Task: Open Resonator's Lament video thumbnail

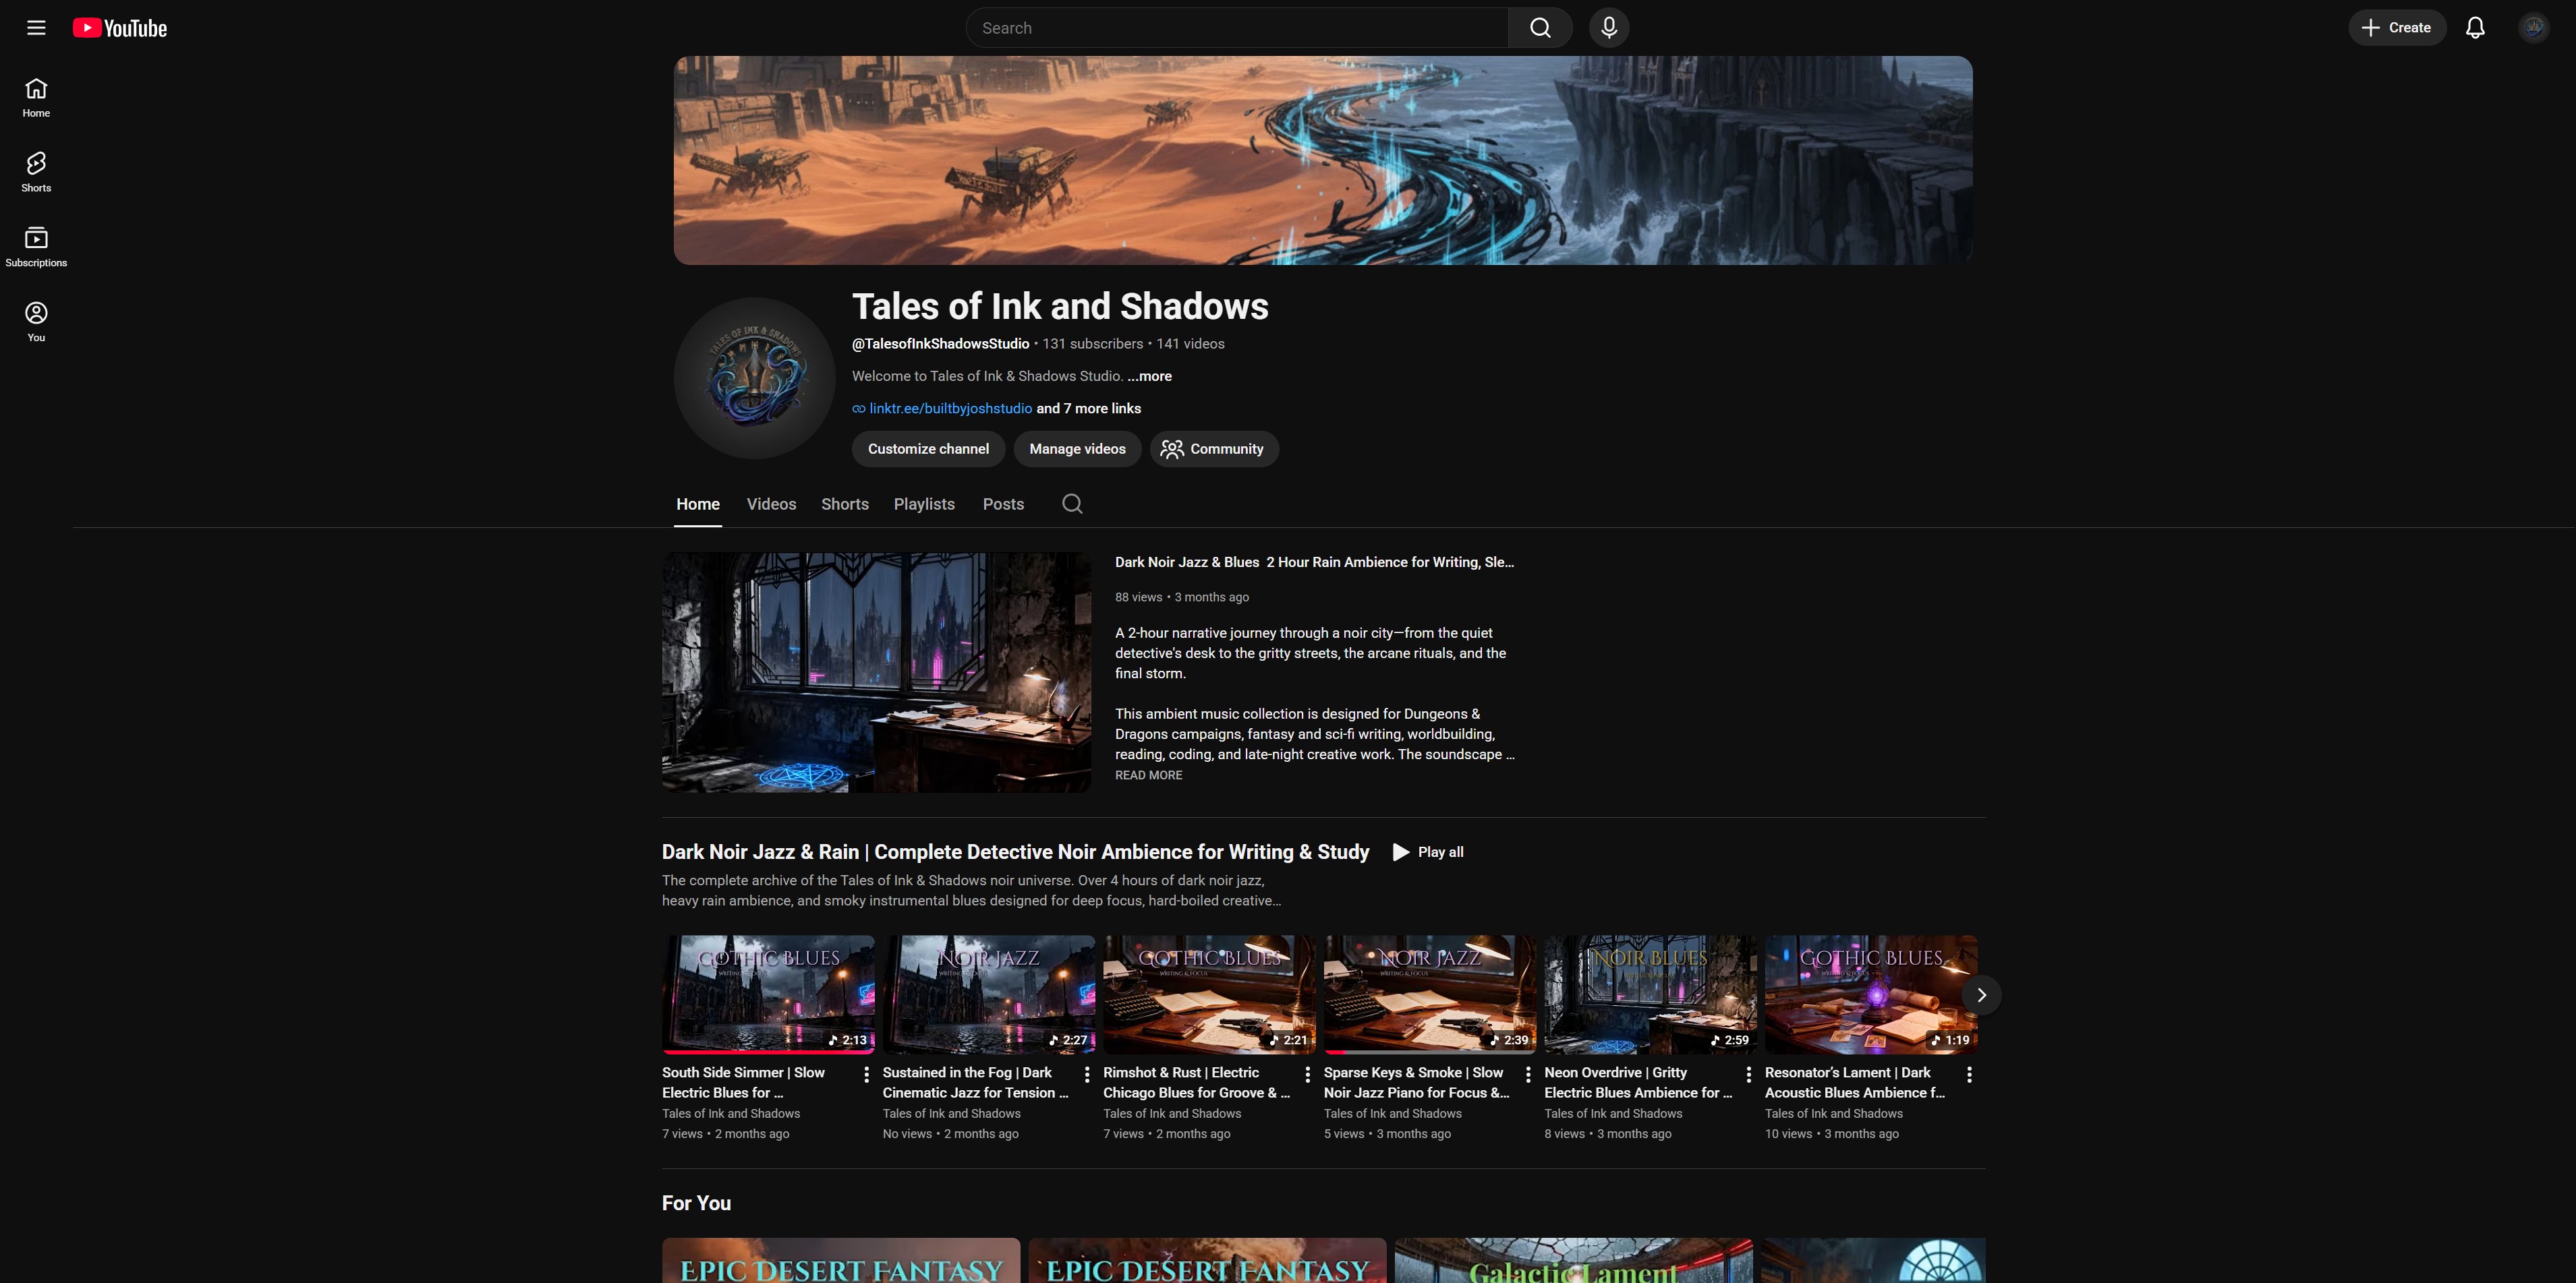Action: [1871, 995]
